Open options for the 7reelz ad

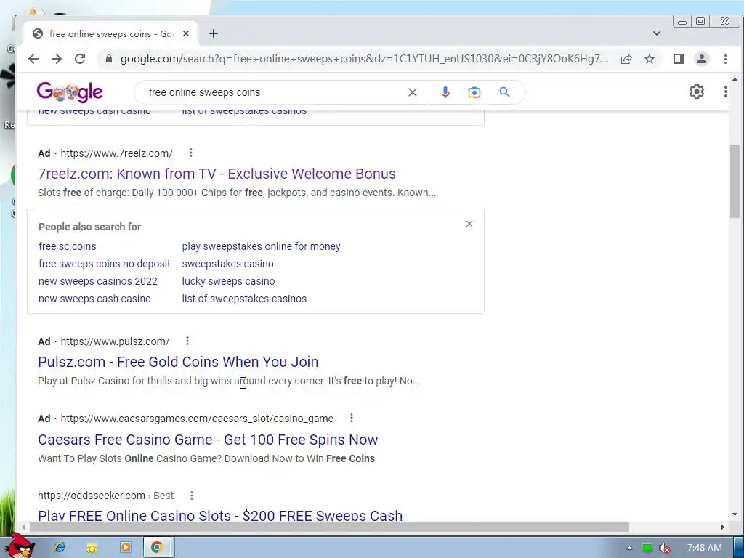click(x=191, y=153)
